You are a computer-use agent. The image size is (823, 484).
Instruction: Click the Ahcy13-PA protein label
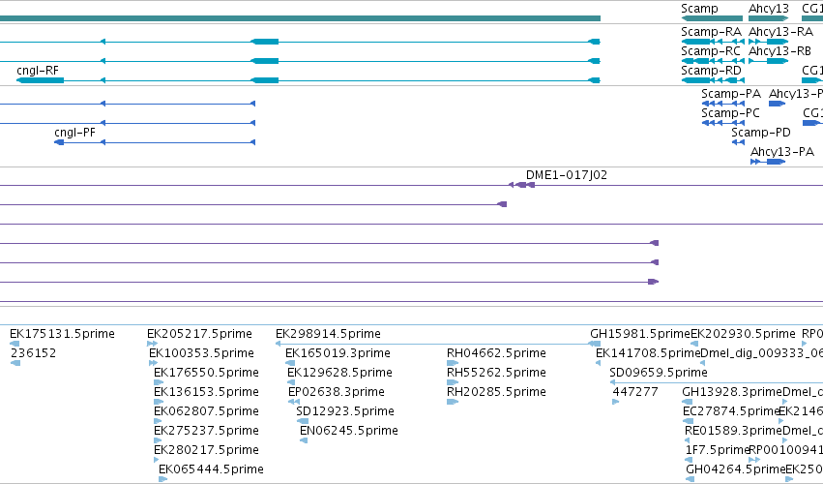pos(782,152)
